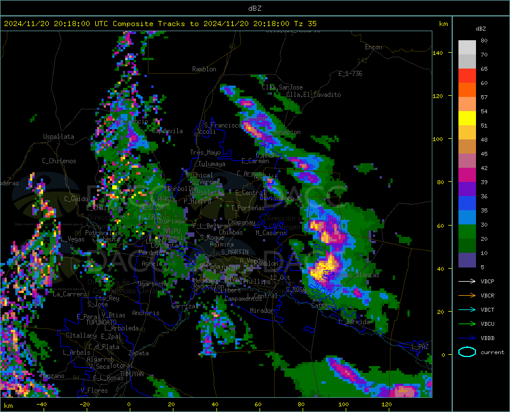The width and height of the screenshot is (510, 412).
Task: Click the orange 57 dBZ color swatch
Action: 467,90
